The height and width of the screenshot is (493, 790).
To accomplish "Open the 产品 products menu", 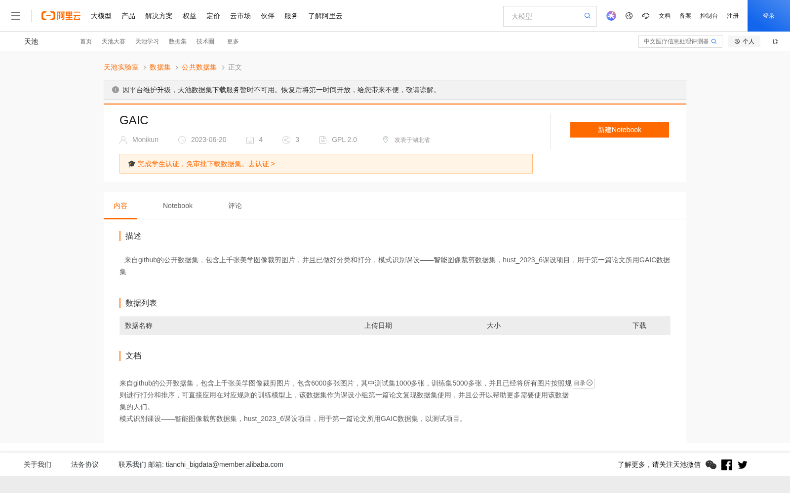I will point(128,16).
